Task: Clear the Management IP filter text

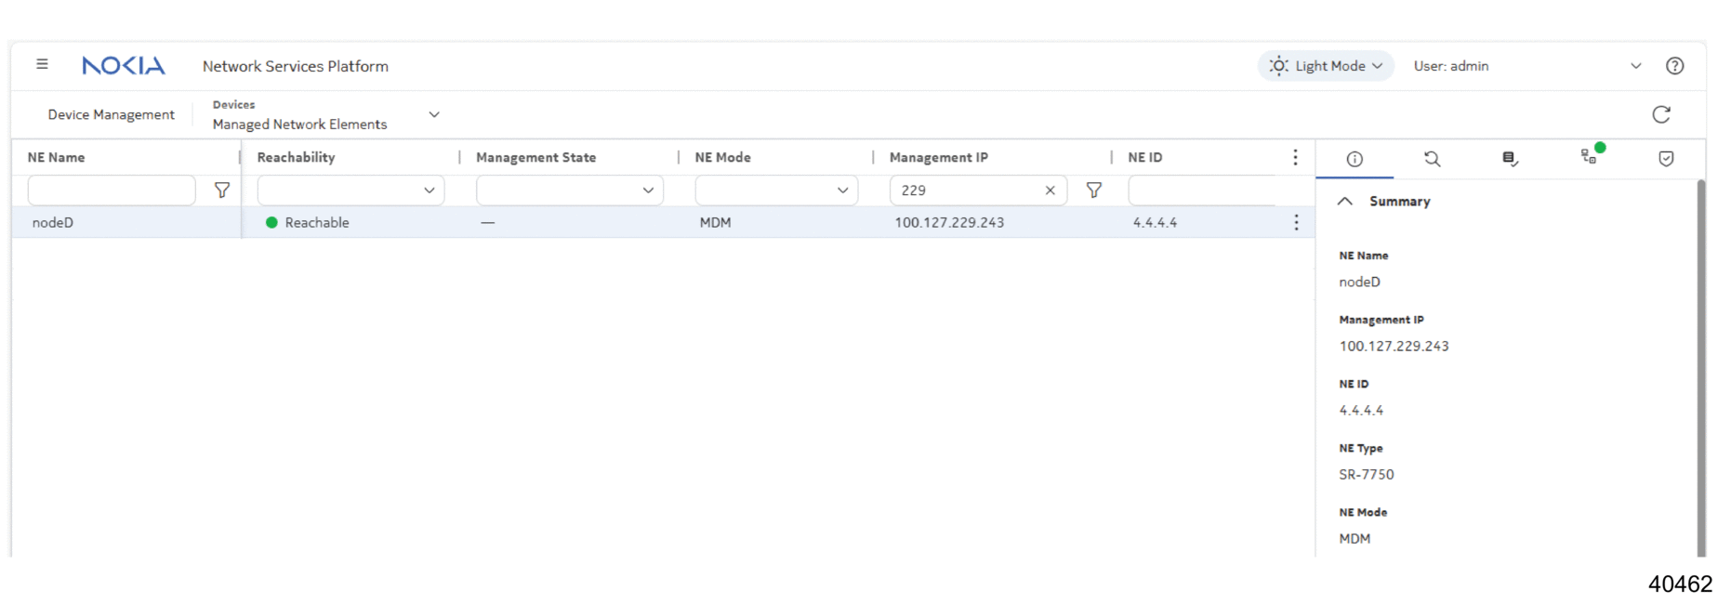Action: click(x=1050, y=190)
